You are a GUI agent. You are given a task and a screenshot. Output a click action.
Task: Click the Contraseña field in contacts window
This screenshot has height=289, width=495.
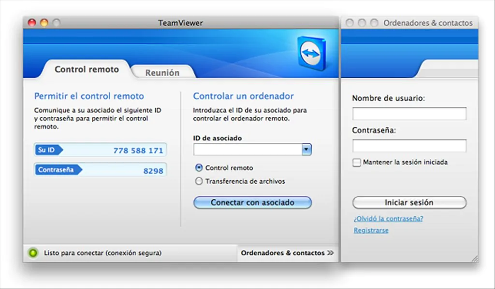[x=409, y=146]
